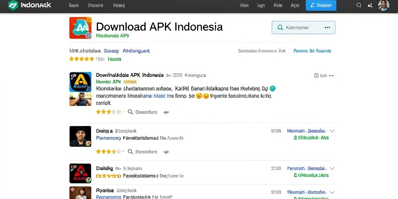Screen dimensions: 398x199
Task: Click the header share icon beside the avatar
Action: pos(370,5)
